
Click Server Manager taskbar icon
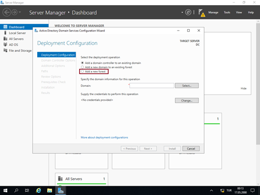coord(60,190)
